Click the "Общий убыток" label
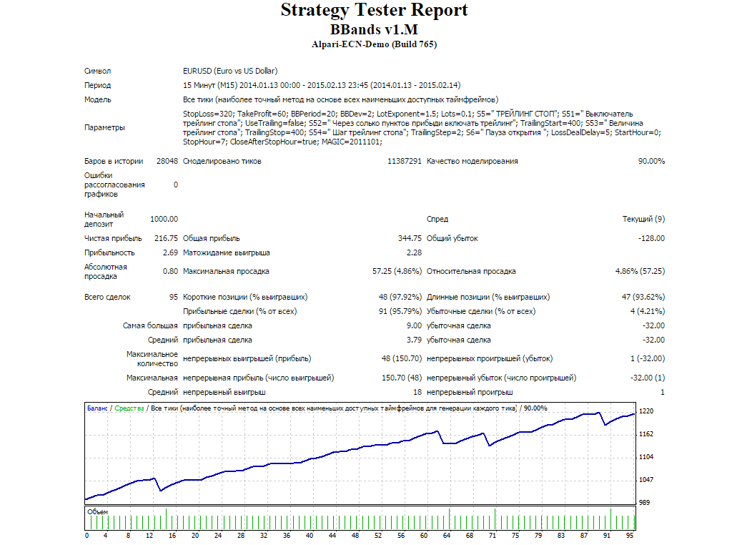The width and height of the screenshot is (732, 545). (x=452, y=239)
